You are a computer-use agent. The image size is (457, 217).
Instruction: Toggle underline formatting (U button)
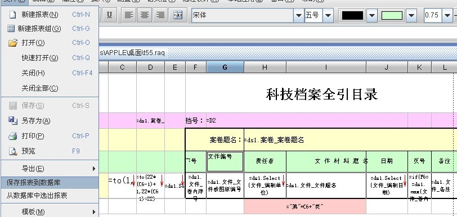click(109, 15)
